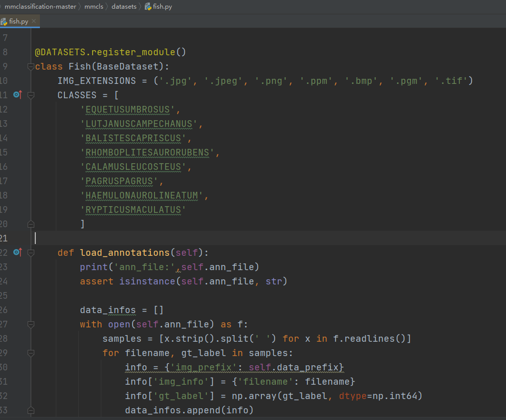The image size is (506, 420).
Task: Click the 'BALISTESCAPRISCUS' string
Action: tap(134, 138)
